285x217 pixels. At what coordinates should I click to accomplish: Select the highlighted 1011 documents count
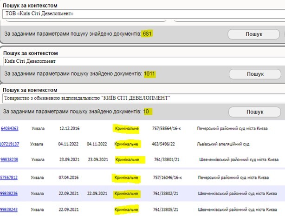pyautogui.click(x=149, y=73)
